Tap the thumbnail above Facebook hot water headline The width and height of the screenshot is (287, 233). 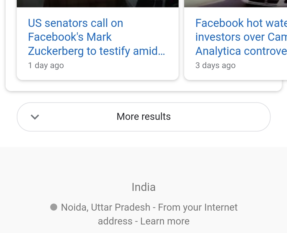(235, 3)
